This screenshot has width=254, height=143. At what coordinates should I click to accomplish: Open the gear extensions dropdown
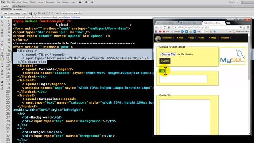(87, 2)
